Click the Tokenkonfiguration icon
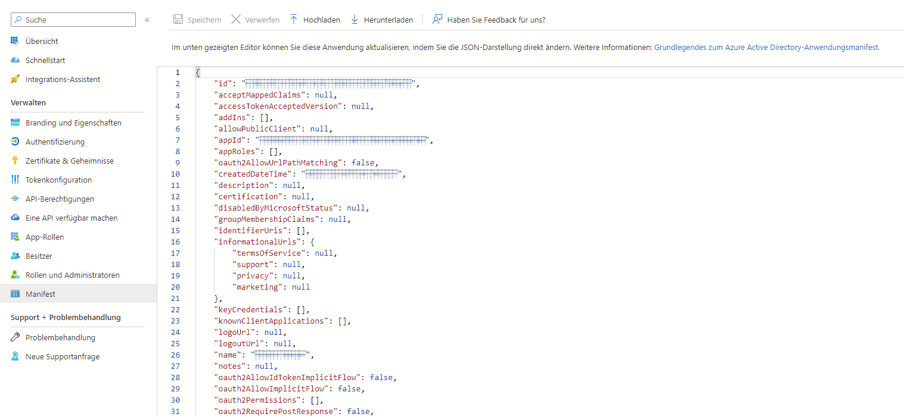The image size is (904, 417). point(15,180)
